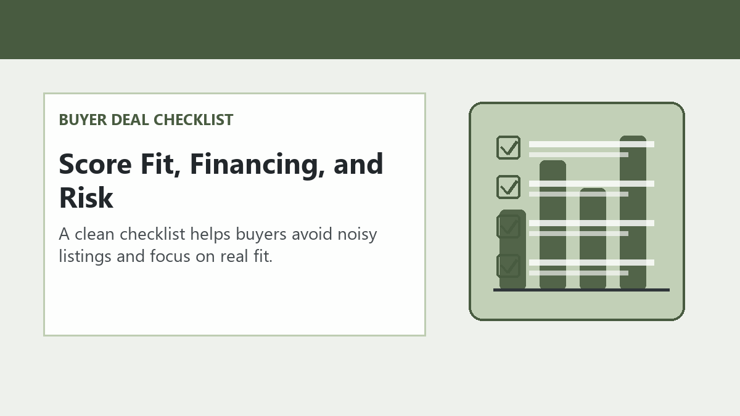740x416 pixels.
Task: Click the tallest dark green chart bar
Action: tap(633, 213)
